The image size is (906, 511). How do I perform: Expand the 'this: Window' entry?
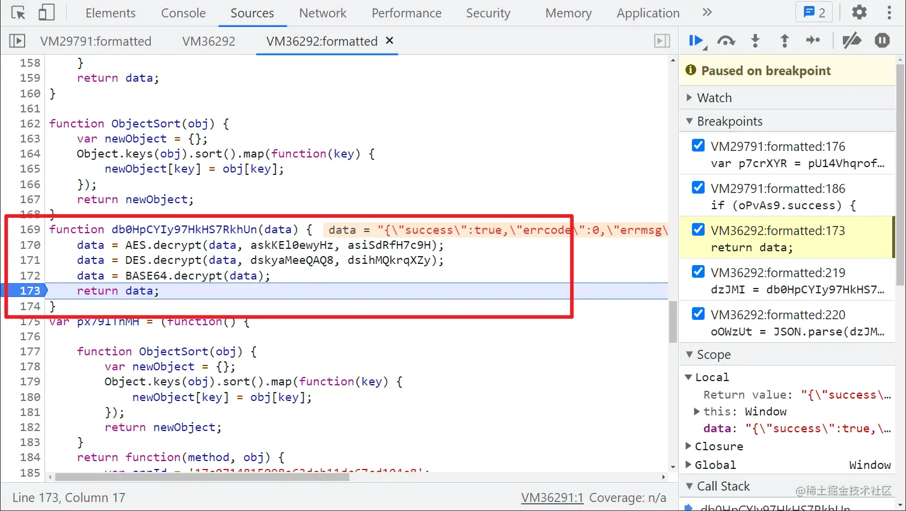coord(697,411)
